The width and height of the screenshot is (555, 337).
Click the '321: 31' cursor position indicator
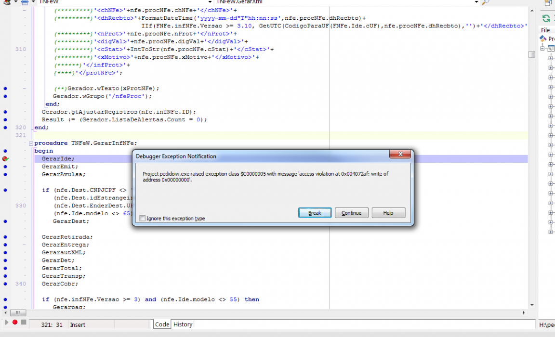(52, 324)
